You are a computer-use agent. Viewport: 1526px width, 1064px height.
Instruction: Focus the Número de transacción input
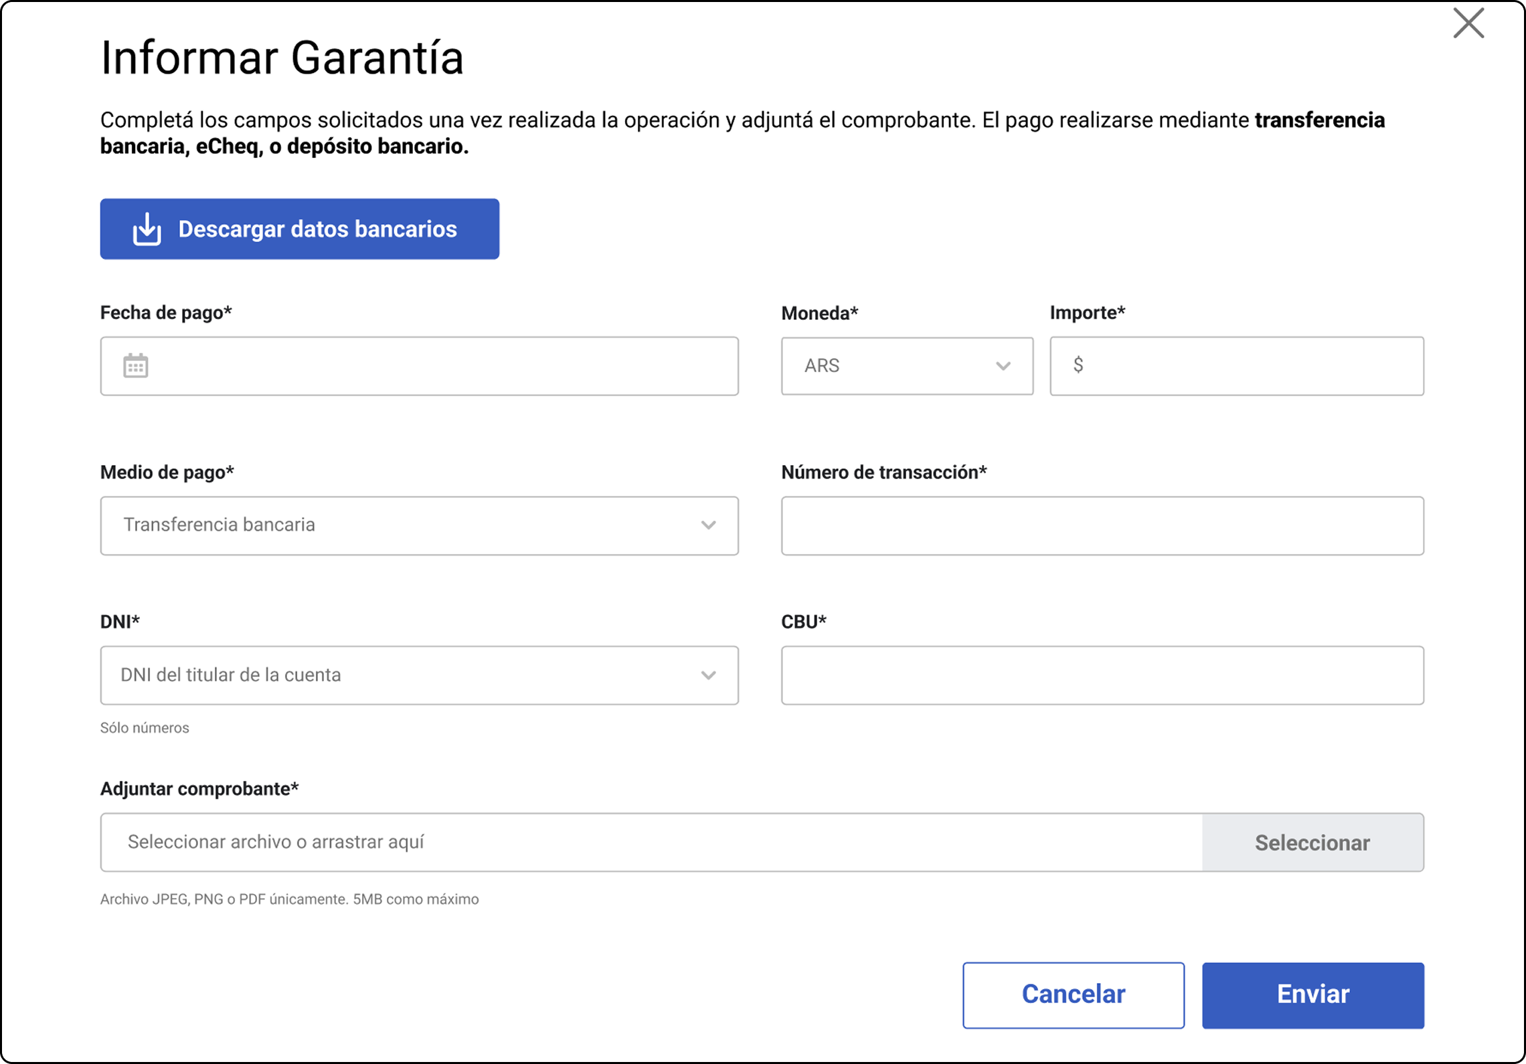click(1102, 525)
